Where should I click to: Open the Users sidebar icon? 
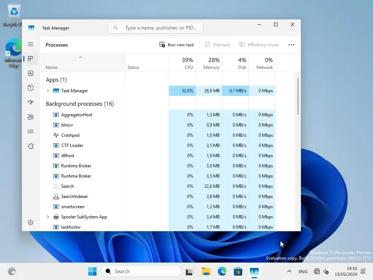pyautogui.click(x=31, y=117)
